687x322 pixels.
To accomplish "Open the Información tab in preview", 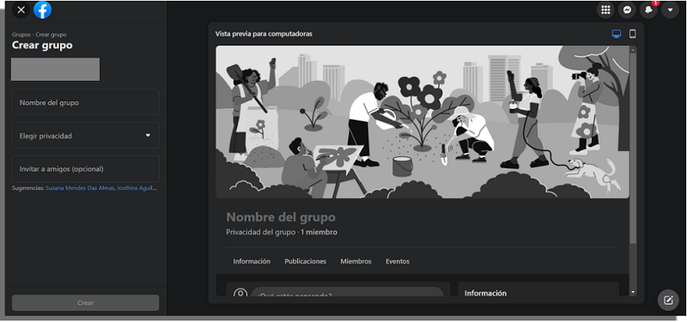I will pos(252,261).
